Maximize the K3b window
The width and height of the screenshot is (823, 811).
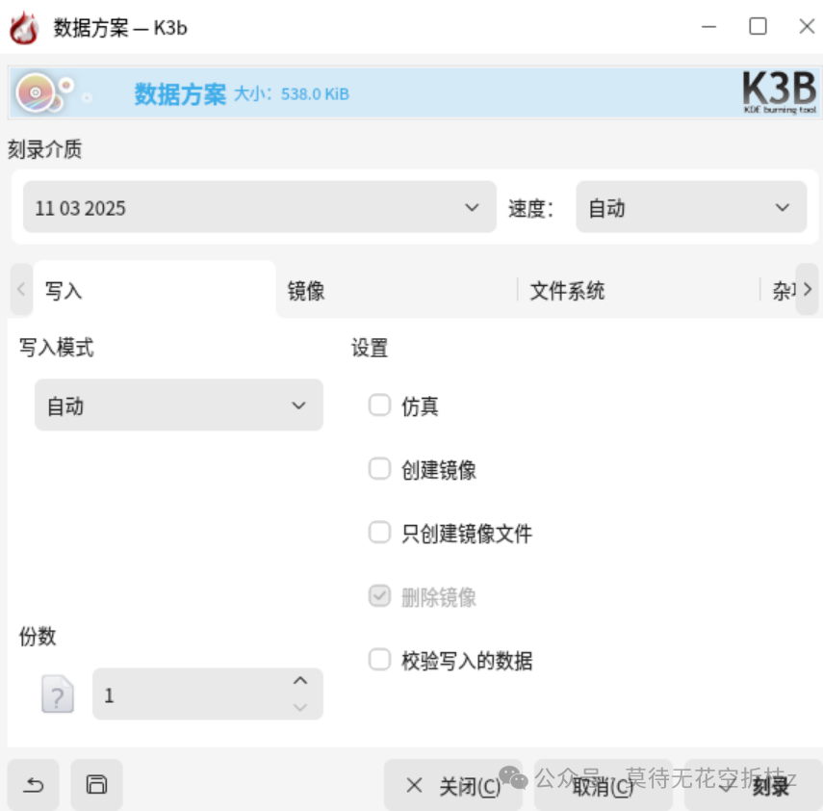point(758,26)
